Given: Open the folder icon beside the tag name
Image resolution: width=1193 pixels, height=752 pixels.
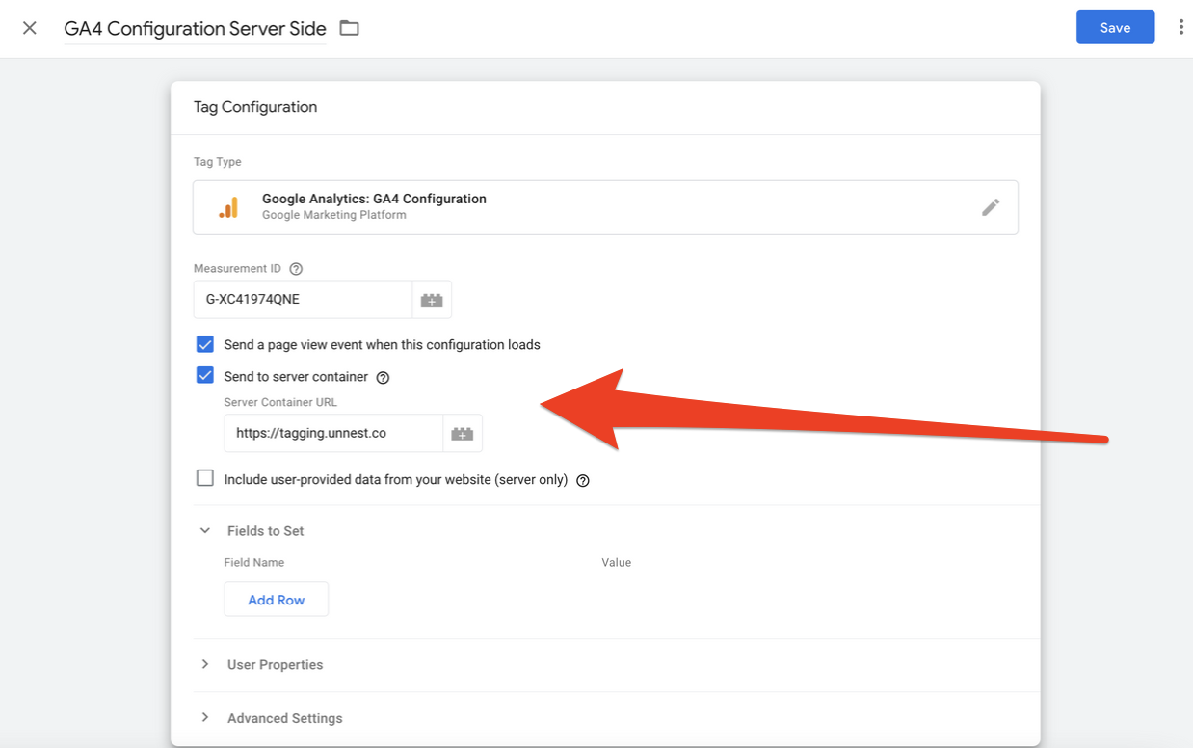Looking at the screenshot, I should [349, 28].
